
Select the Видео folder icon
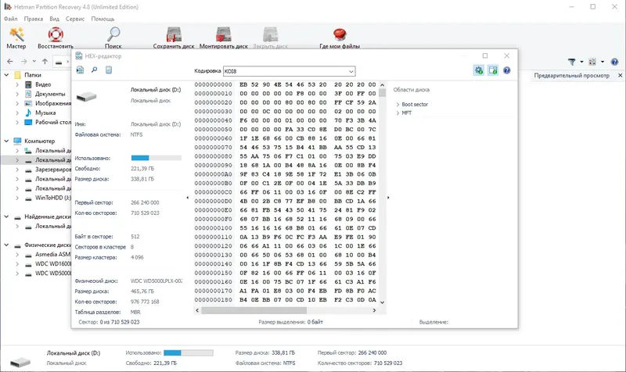tap(28, 84)
